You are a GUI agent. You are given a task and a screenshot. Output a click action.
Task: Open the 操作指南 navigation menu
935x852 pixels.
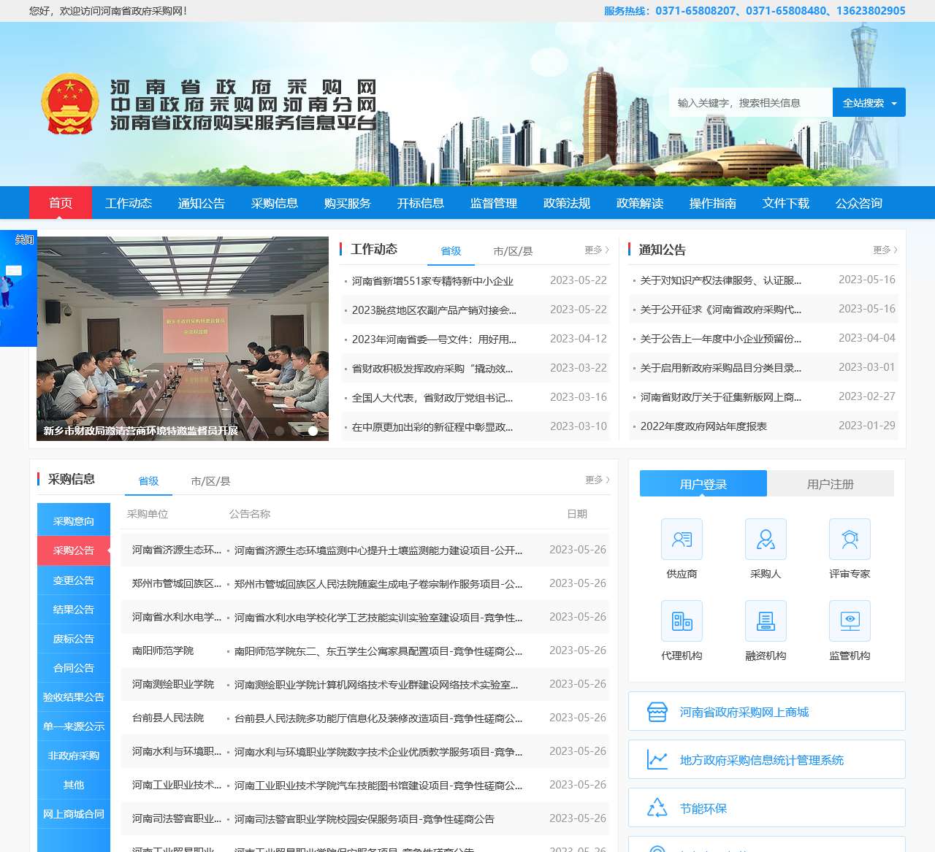pyautogui.click(x=713, y=203)
